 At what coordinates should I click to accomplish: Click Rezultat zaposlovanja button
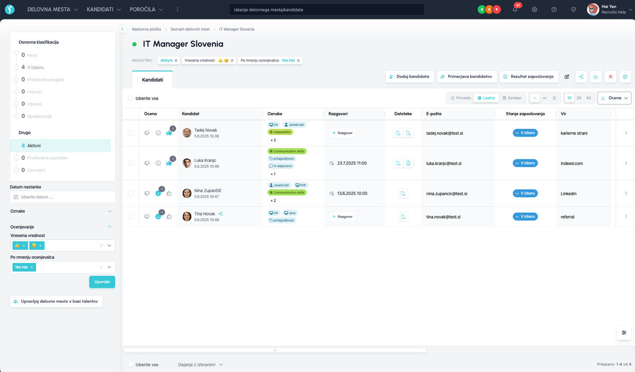coord(529,77)
